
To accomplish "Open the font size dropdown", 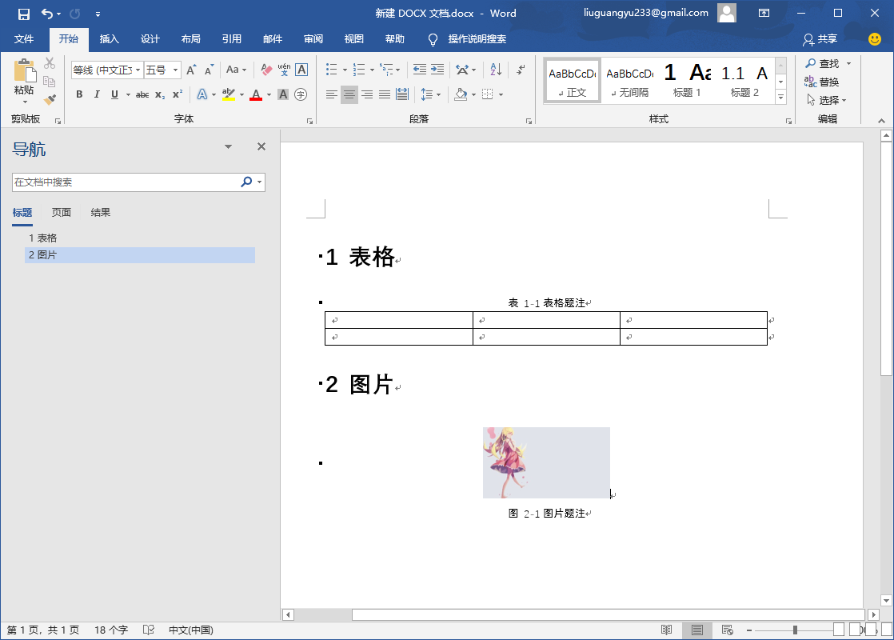I will (175, 70).
